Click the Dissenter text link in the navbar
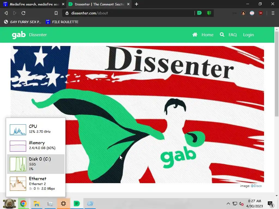 pyautogui.click(x=38, y=35)
